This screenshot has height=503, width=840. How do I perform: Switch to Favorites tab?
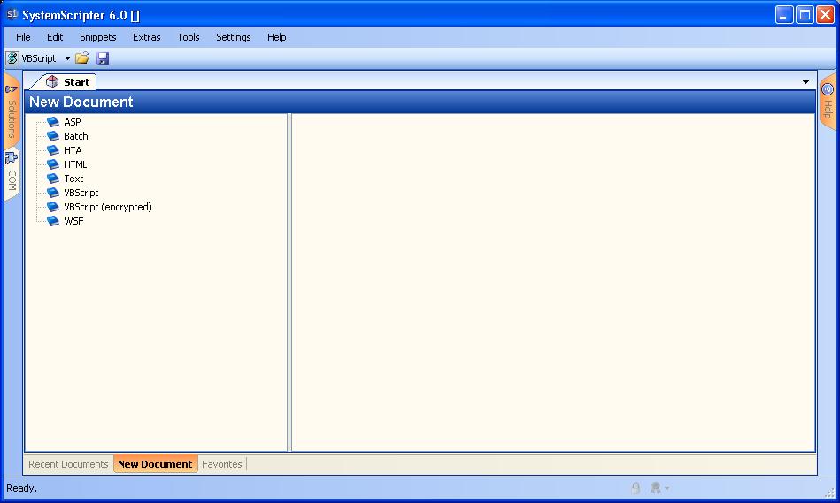click(222, 464)
